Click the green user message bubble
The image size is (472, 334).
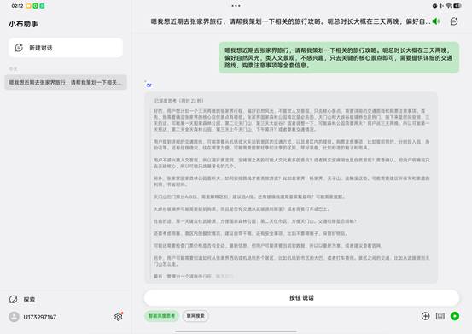click(x=339, y=57)
